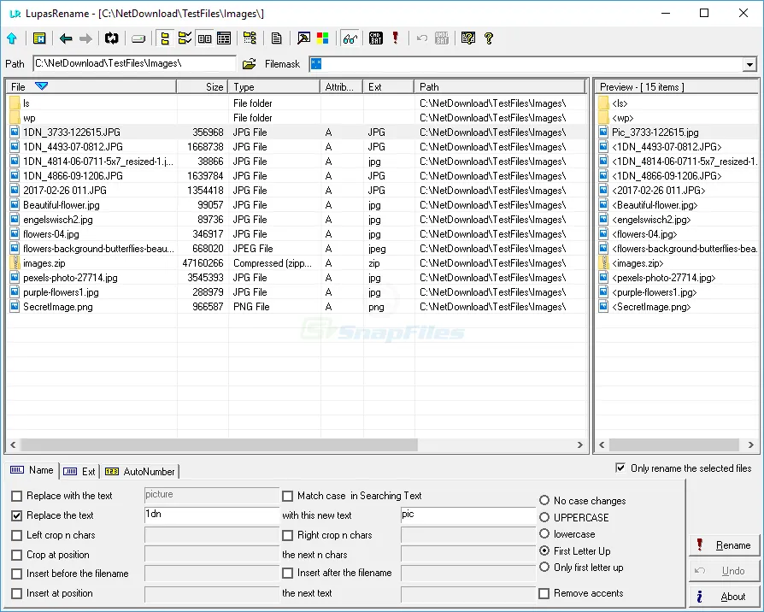This screenshot has height=612, width=764.
Task: Click the text document toolbar icon
Action: (x=276, y=38)
